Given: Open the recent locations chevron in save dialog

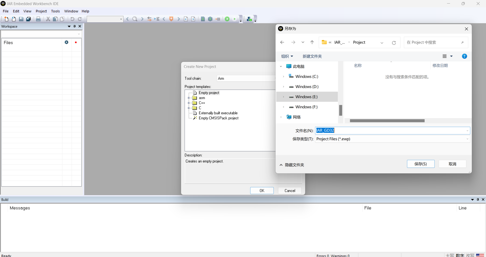Looking at the screenshot, I should [303, 42].
